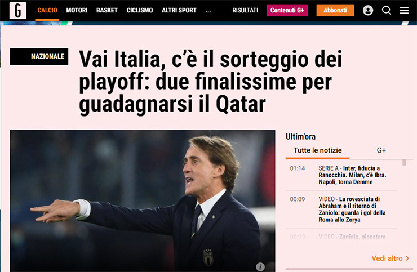Open the Gazzetta G logo homepage
Screen dimensions: 417x272
click(18, 10)
